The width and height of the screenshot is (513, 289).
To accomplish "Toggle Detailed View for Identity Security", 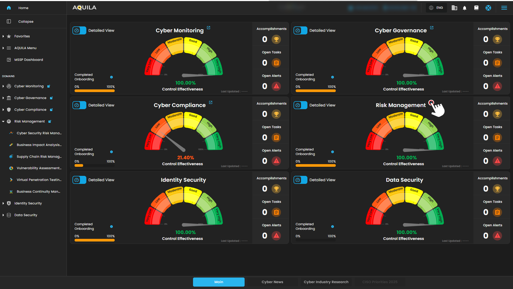I will pyautogui.click(x=79, y=180).
